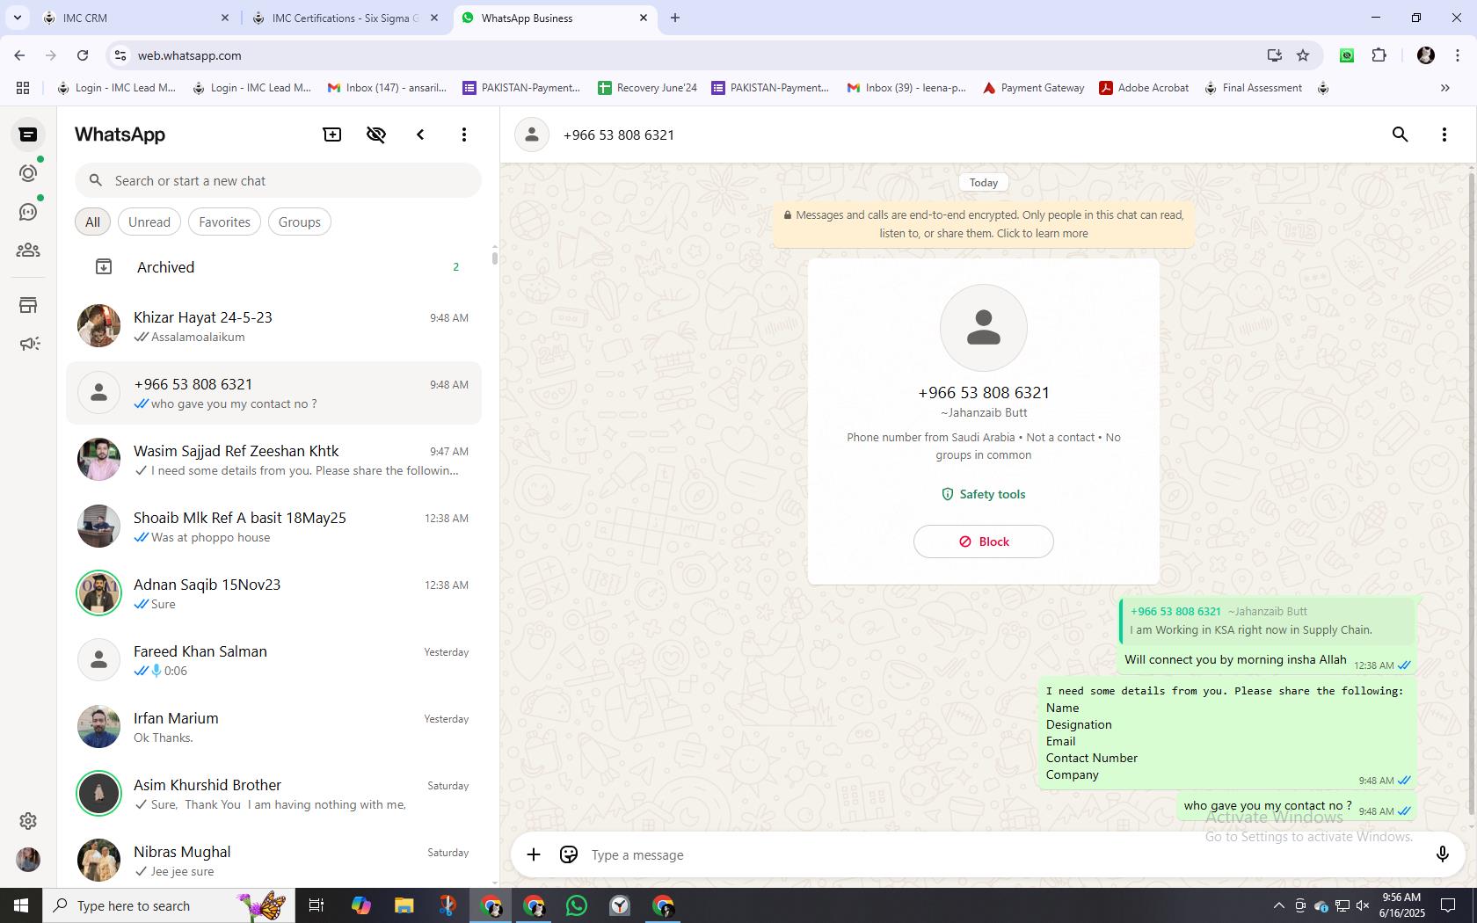Record voice message with microphone icon
Screen dimensions: 1477x923
(x=1442, y=854)
